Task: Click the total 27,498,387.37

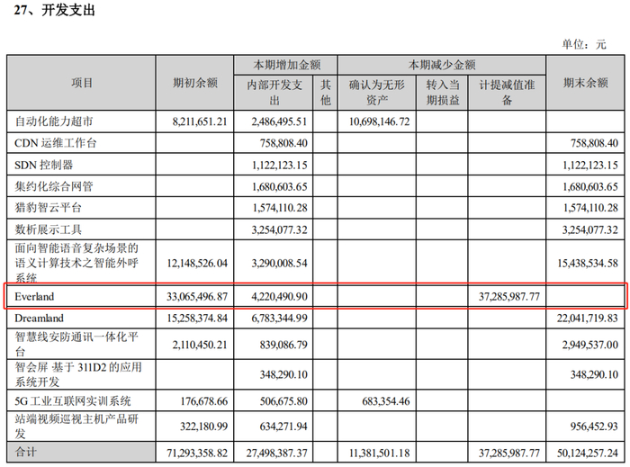Action: click(x=277, y=454)
